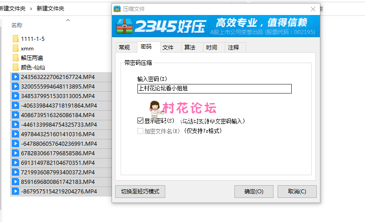365x222 pixels.
Task: Select file name 320055994648113895.MP4
Action: pos(58,86)
